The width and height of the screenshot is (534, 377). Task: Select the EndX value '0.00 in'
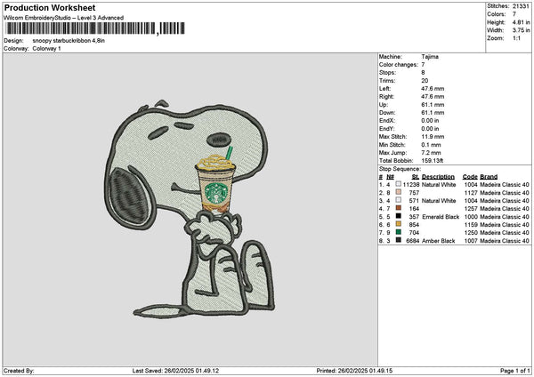(x=430, y=121)
